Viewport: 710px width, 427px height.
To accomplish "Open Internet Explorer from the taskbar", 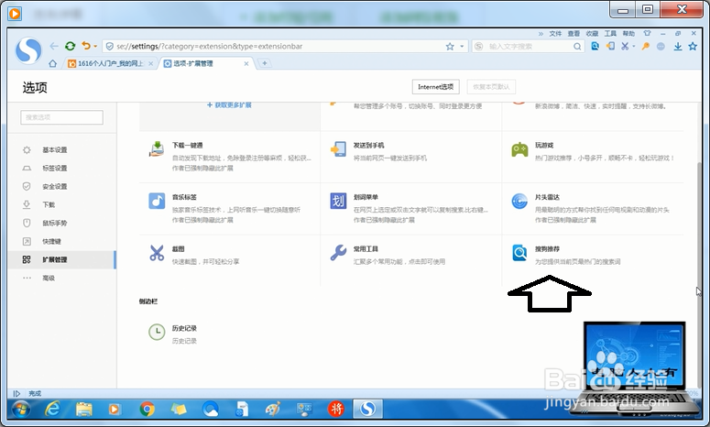I will [x=52, y=410].
